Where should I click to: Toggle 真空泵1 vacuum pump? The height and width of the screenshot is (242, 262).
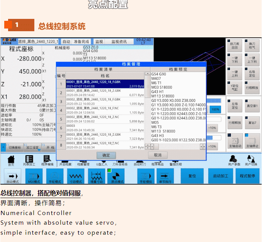click(x=252, y=106)
